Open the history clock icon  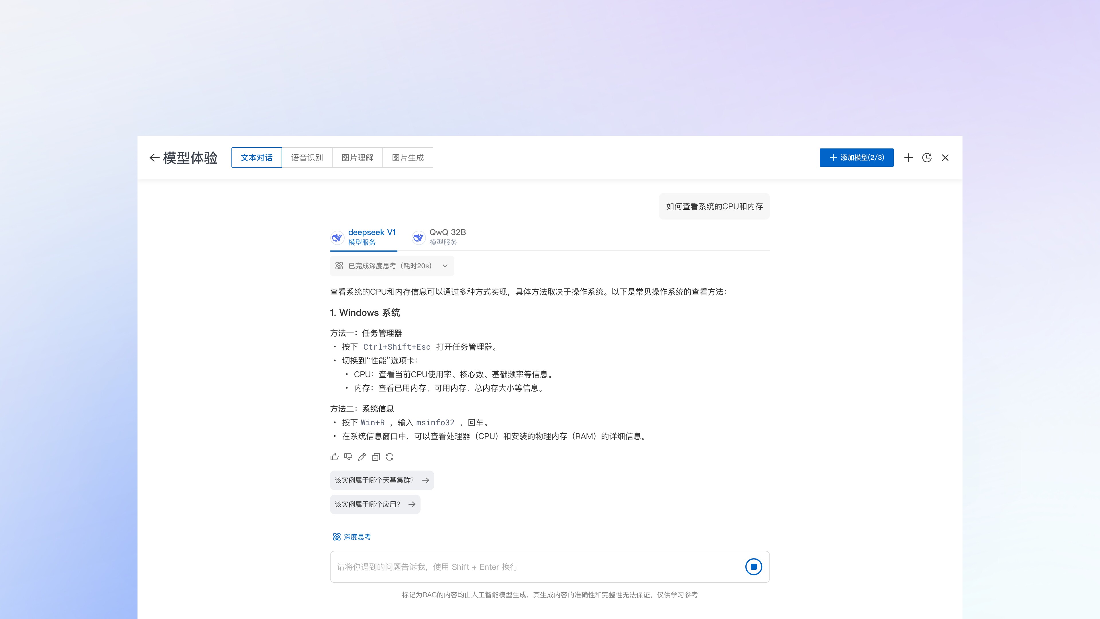[927, 158]
